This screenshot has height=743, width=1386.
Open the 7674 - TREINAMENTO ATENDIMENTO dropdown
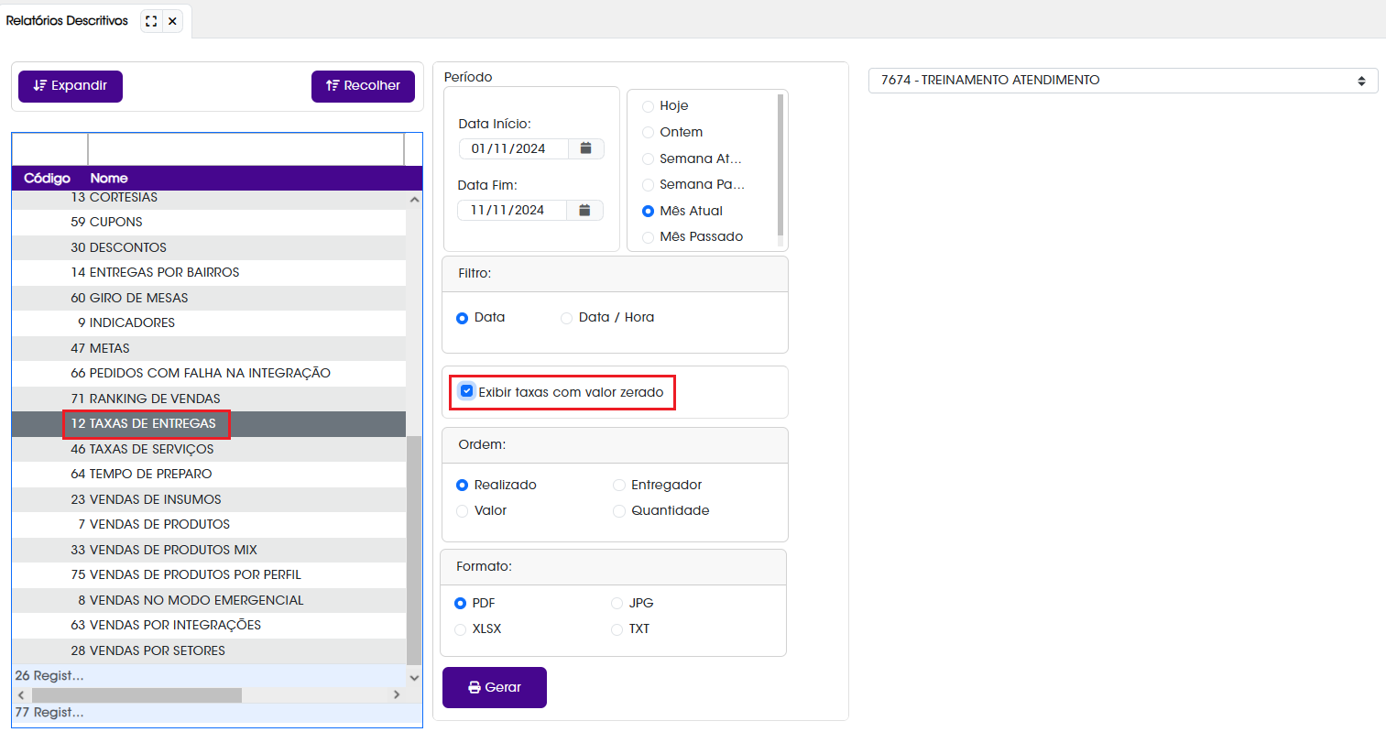coord(1123,81)
